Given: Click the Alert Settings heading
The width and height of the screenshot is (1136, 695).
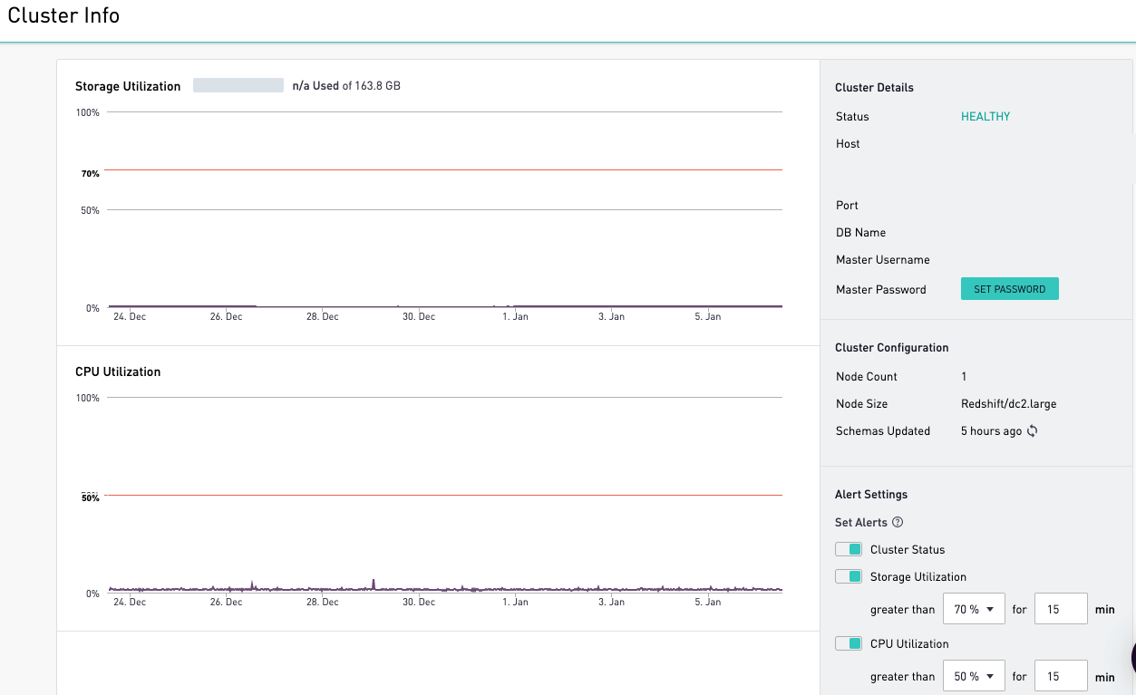Looking at the screenshot, I should click(x=871, y=495).
